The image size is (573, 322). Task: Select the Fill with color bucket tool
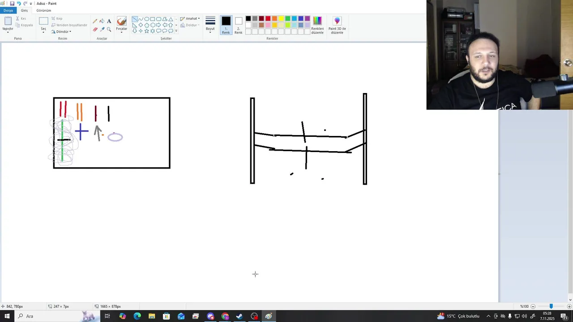(102, 21)
